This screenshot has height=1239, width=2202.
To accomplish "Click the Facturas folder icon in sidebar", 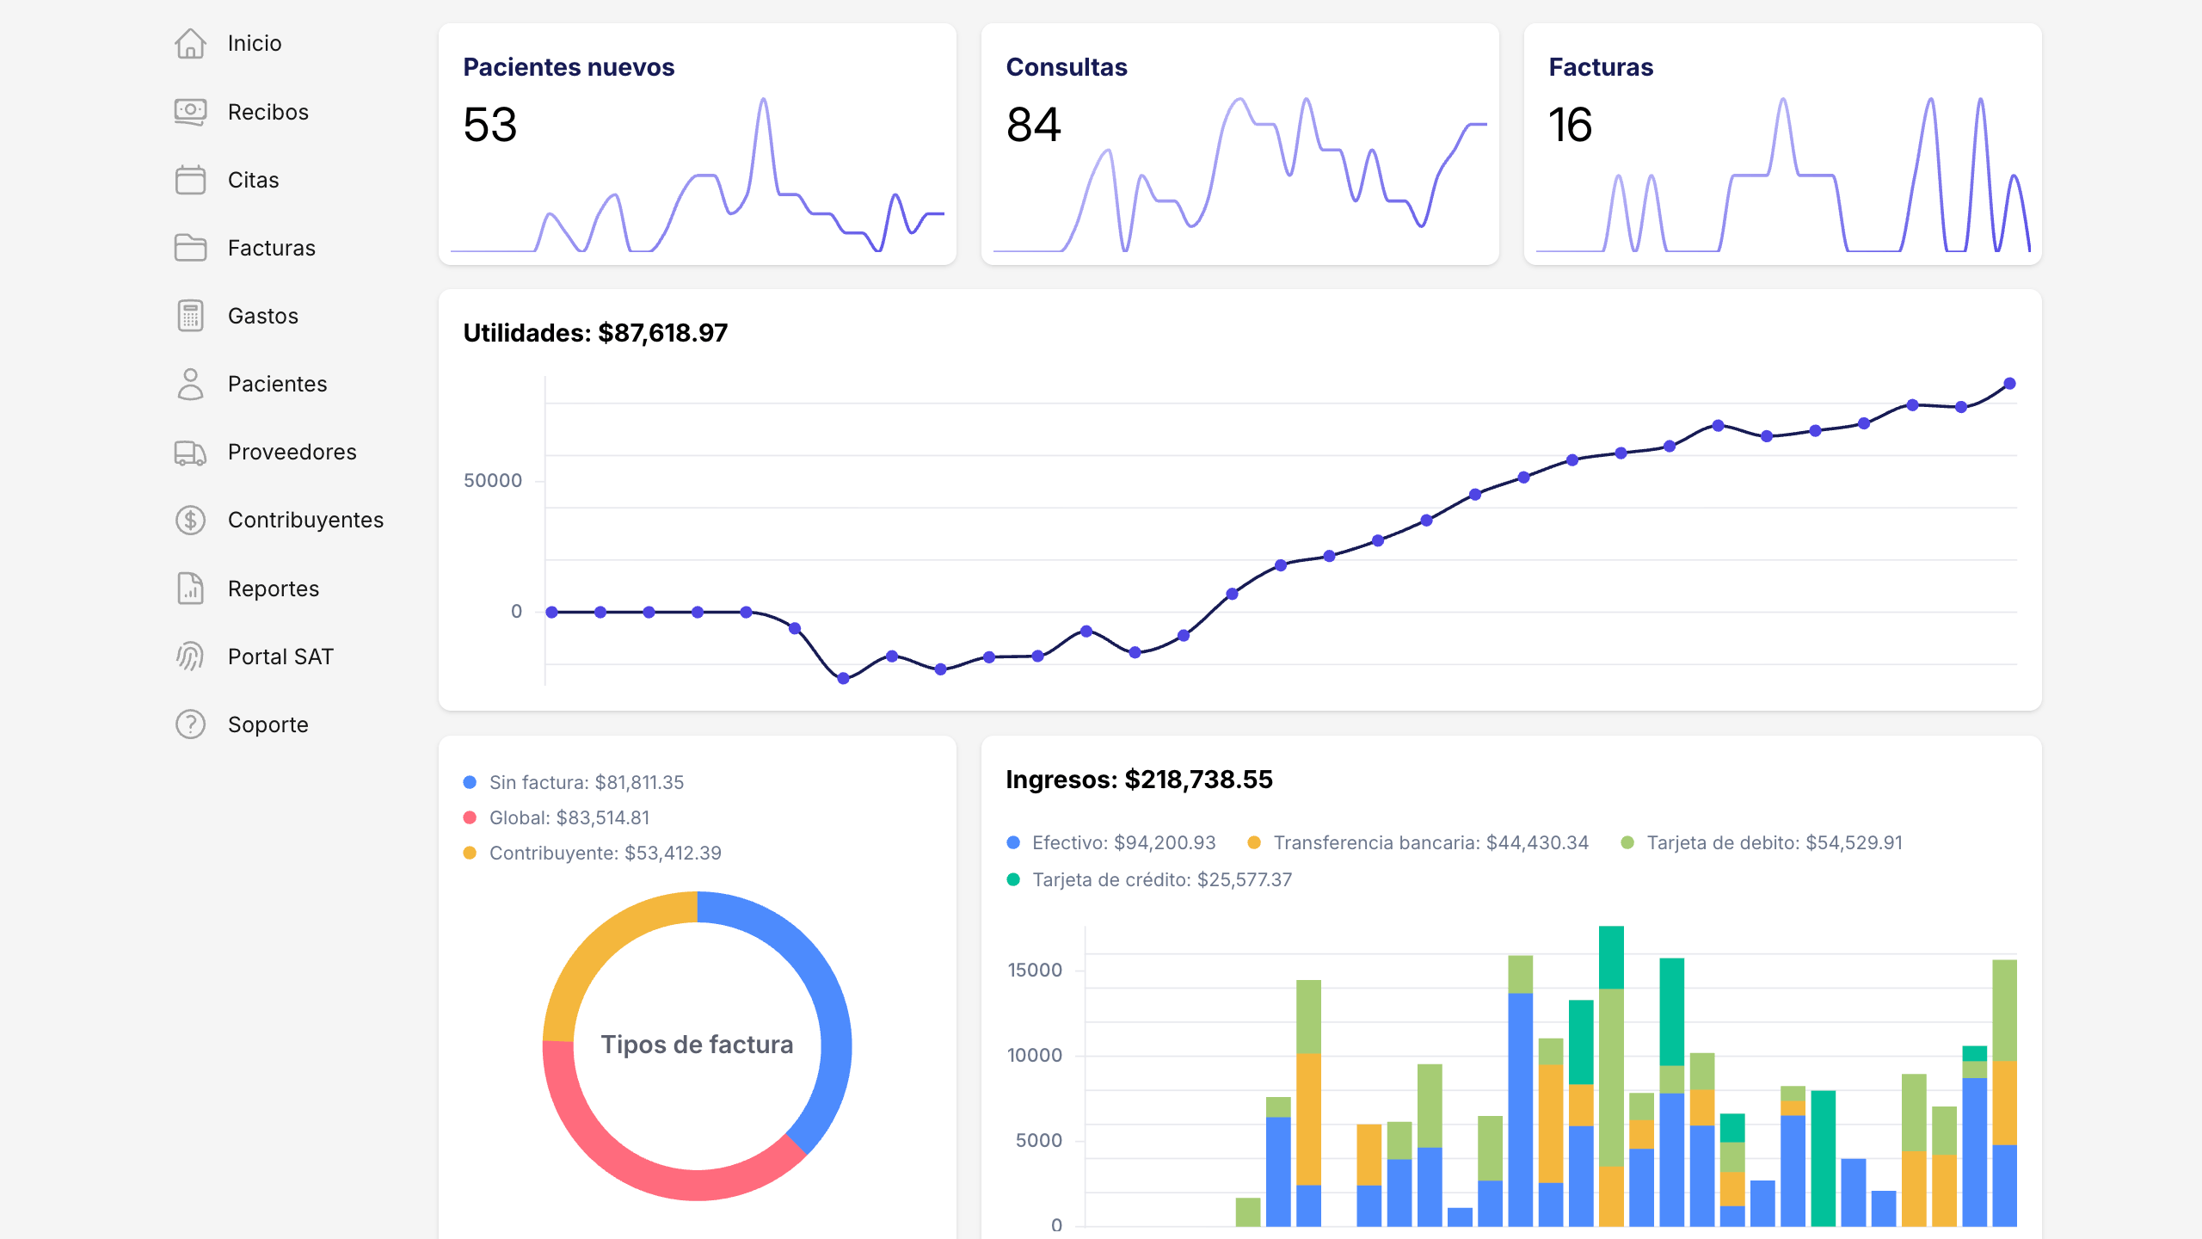I will click(x=190, y=248).
